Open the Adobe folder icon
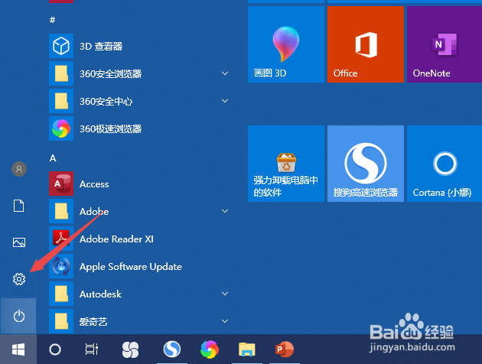Screen dimensions: 482x364 tap(61, 211)
